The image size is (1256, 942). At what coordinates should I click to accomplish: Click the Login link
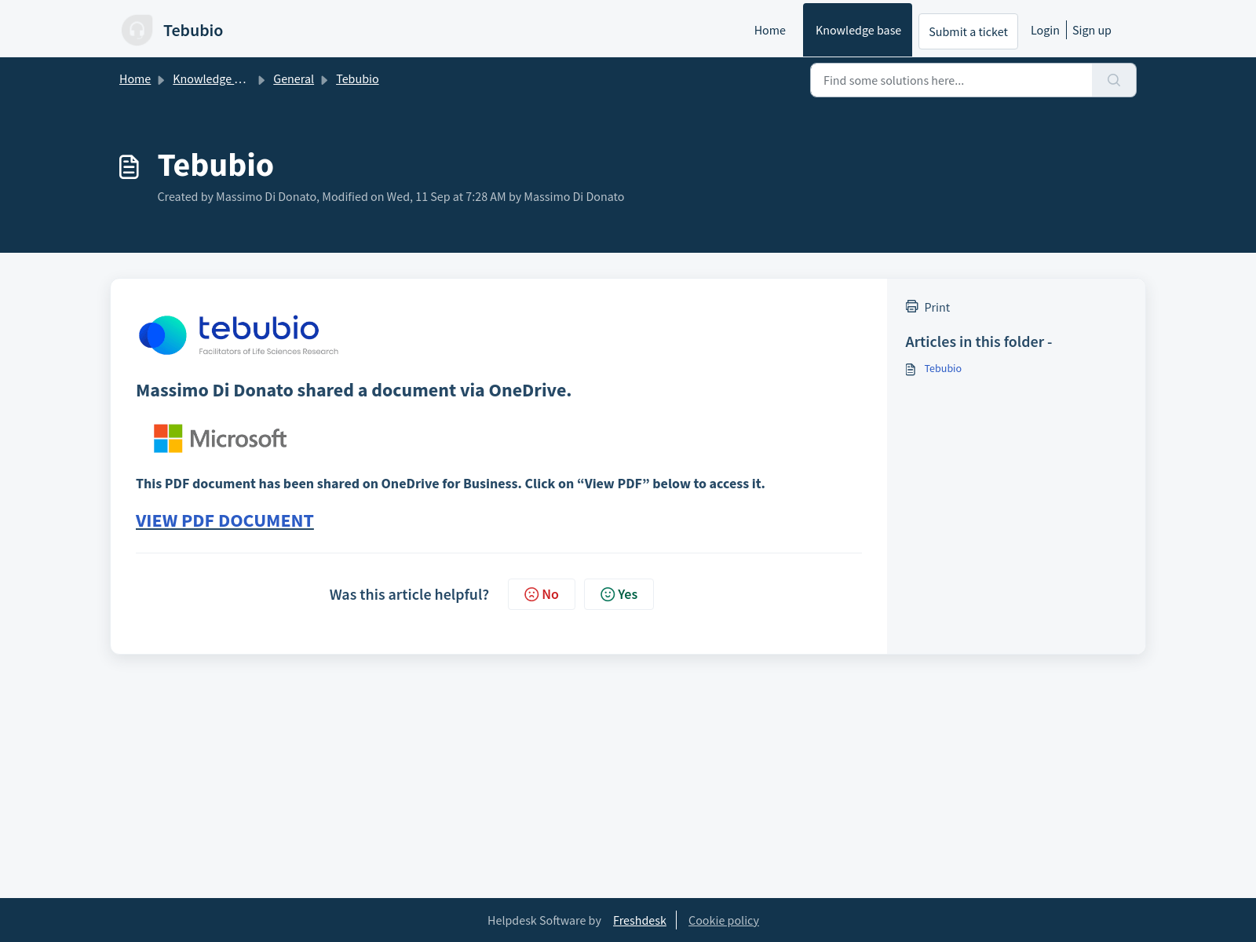(x=1045, y=30)
